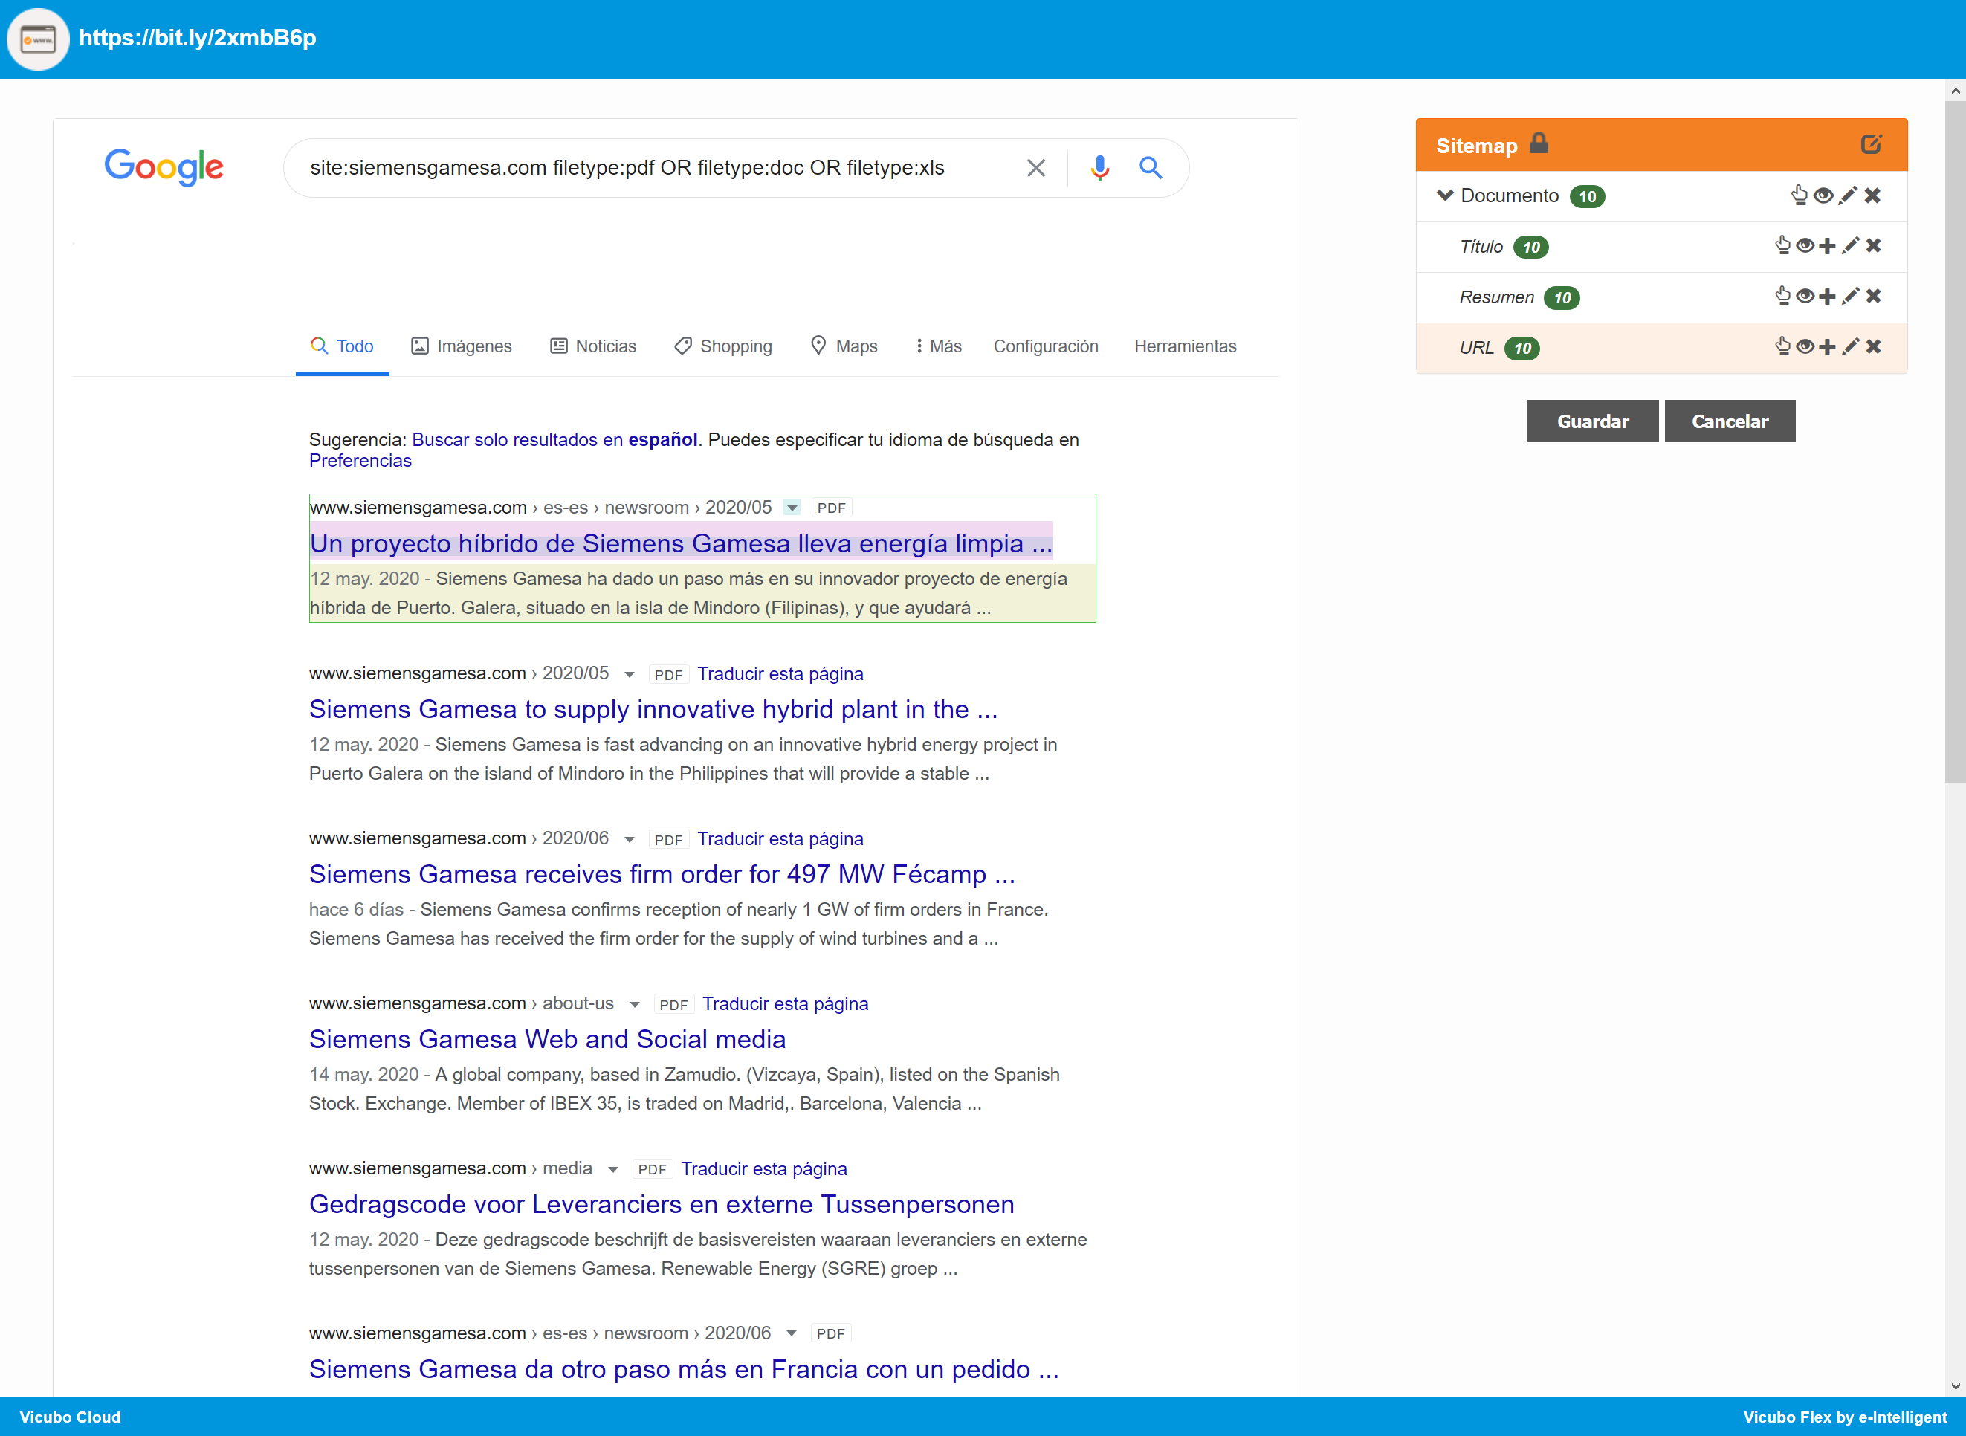
Task: Toggle the eye preview for Documento
Action: click(x=1823, y=195)
